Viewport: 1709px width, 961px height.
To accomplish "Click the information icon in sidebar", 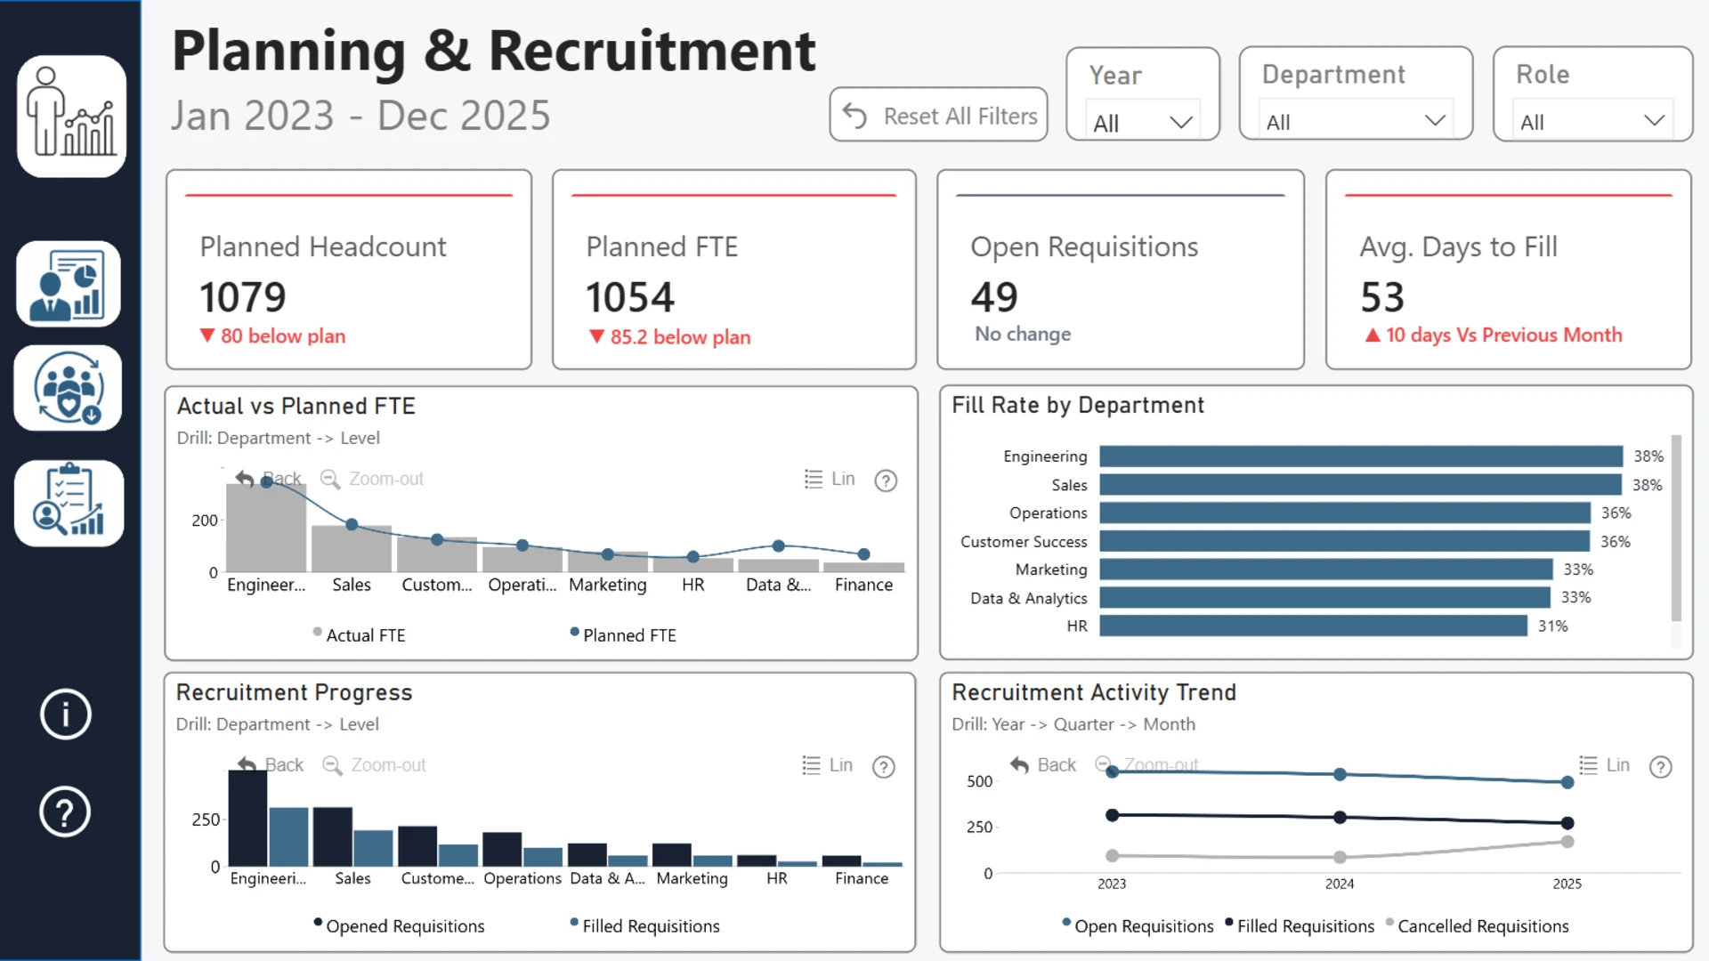I will coord(65,714).
